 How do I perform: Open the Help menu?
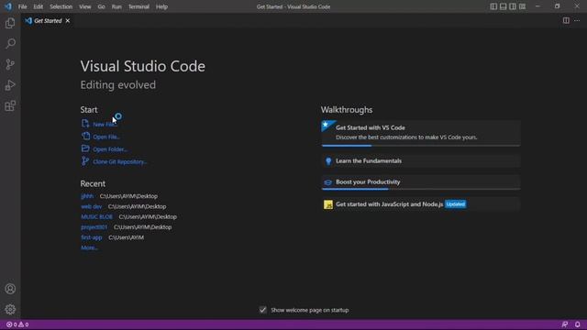pyautogui.click(x=161, y=6)
